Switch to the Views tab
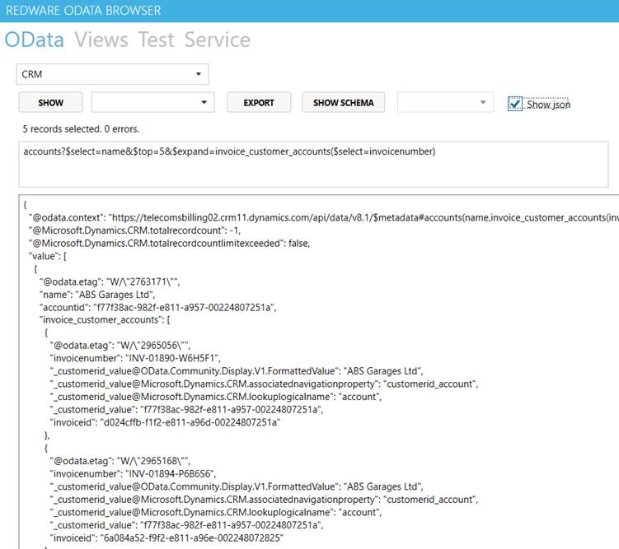 click(x=101, y=40)
